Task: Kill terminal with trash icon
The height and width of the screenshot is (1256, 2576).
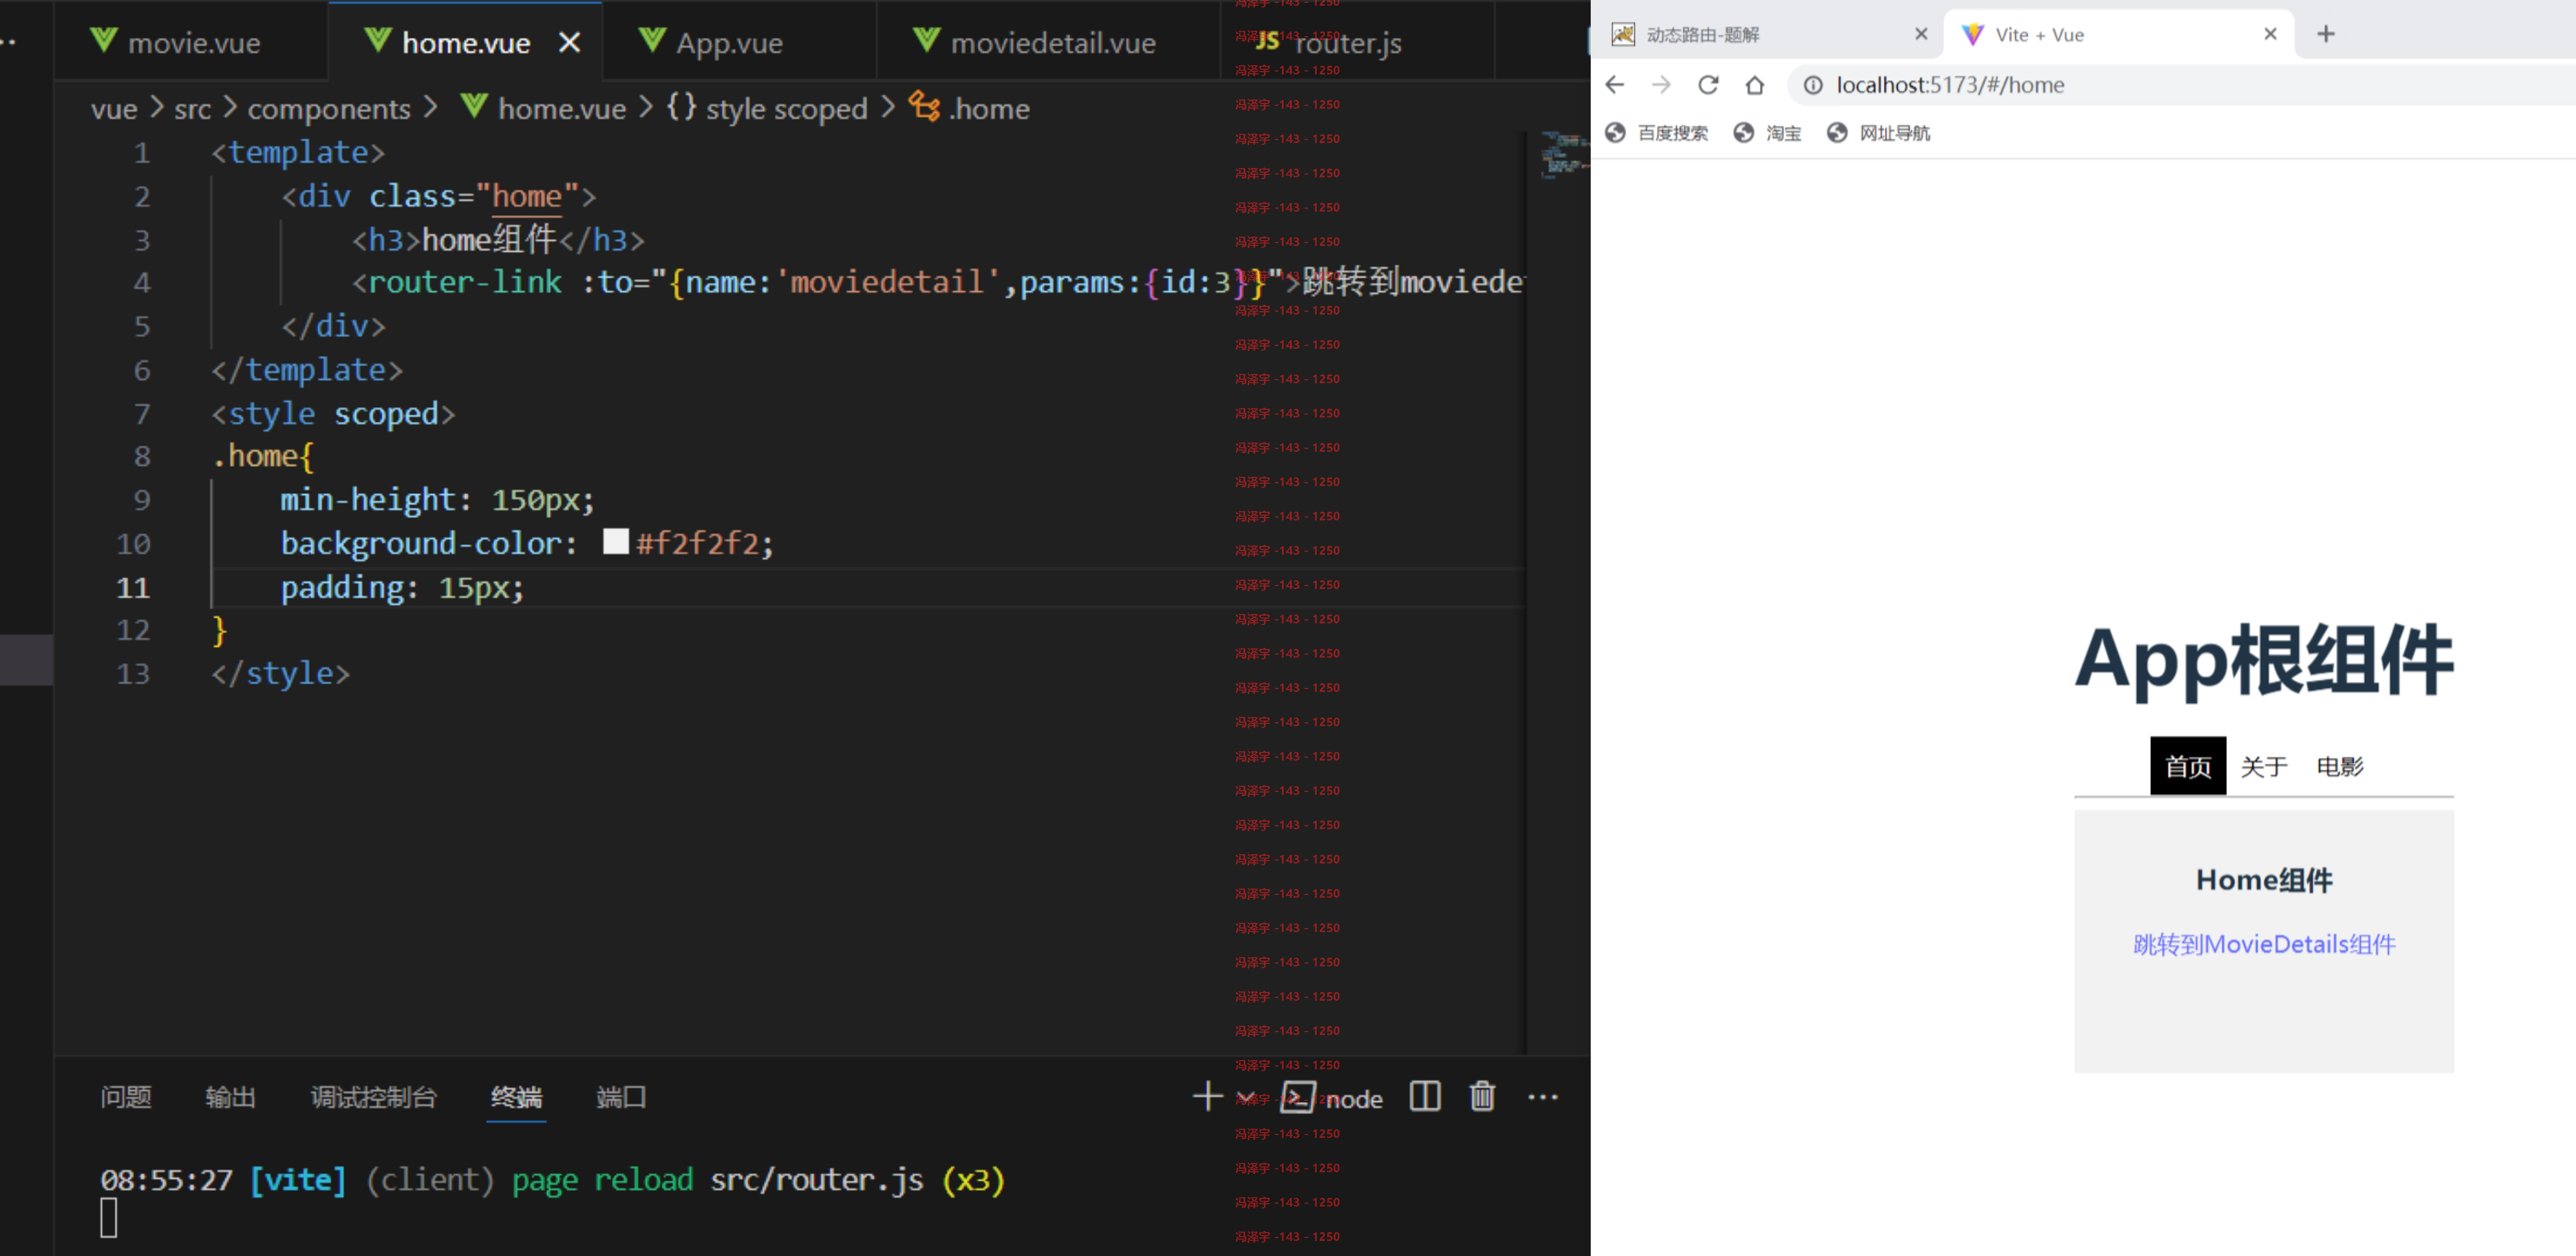Action: click(x=1482, y=1096)
